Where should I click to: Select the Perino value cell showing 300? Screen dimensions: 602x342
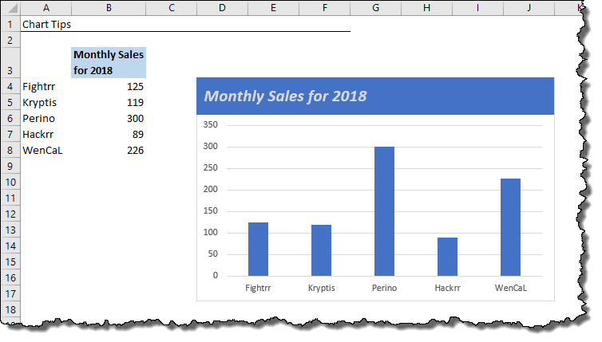[109, 118]
